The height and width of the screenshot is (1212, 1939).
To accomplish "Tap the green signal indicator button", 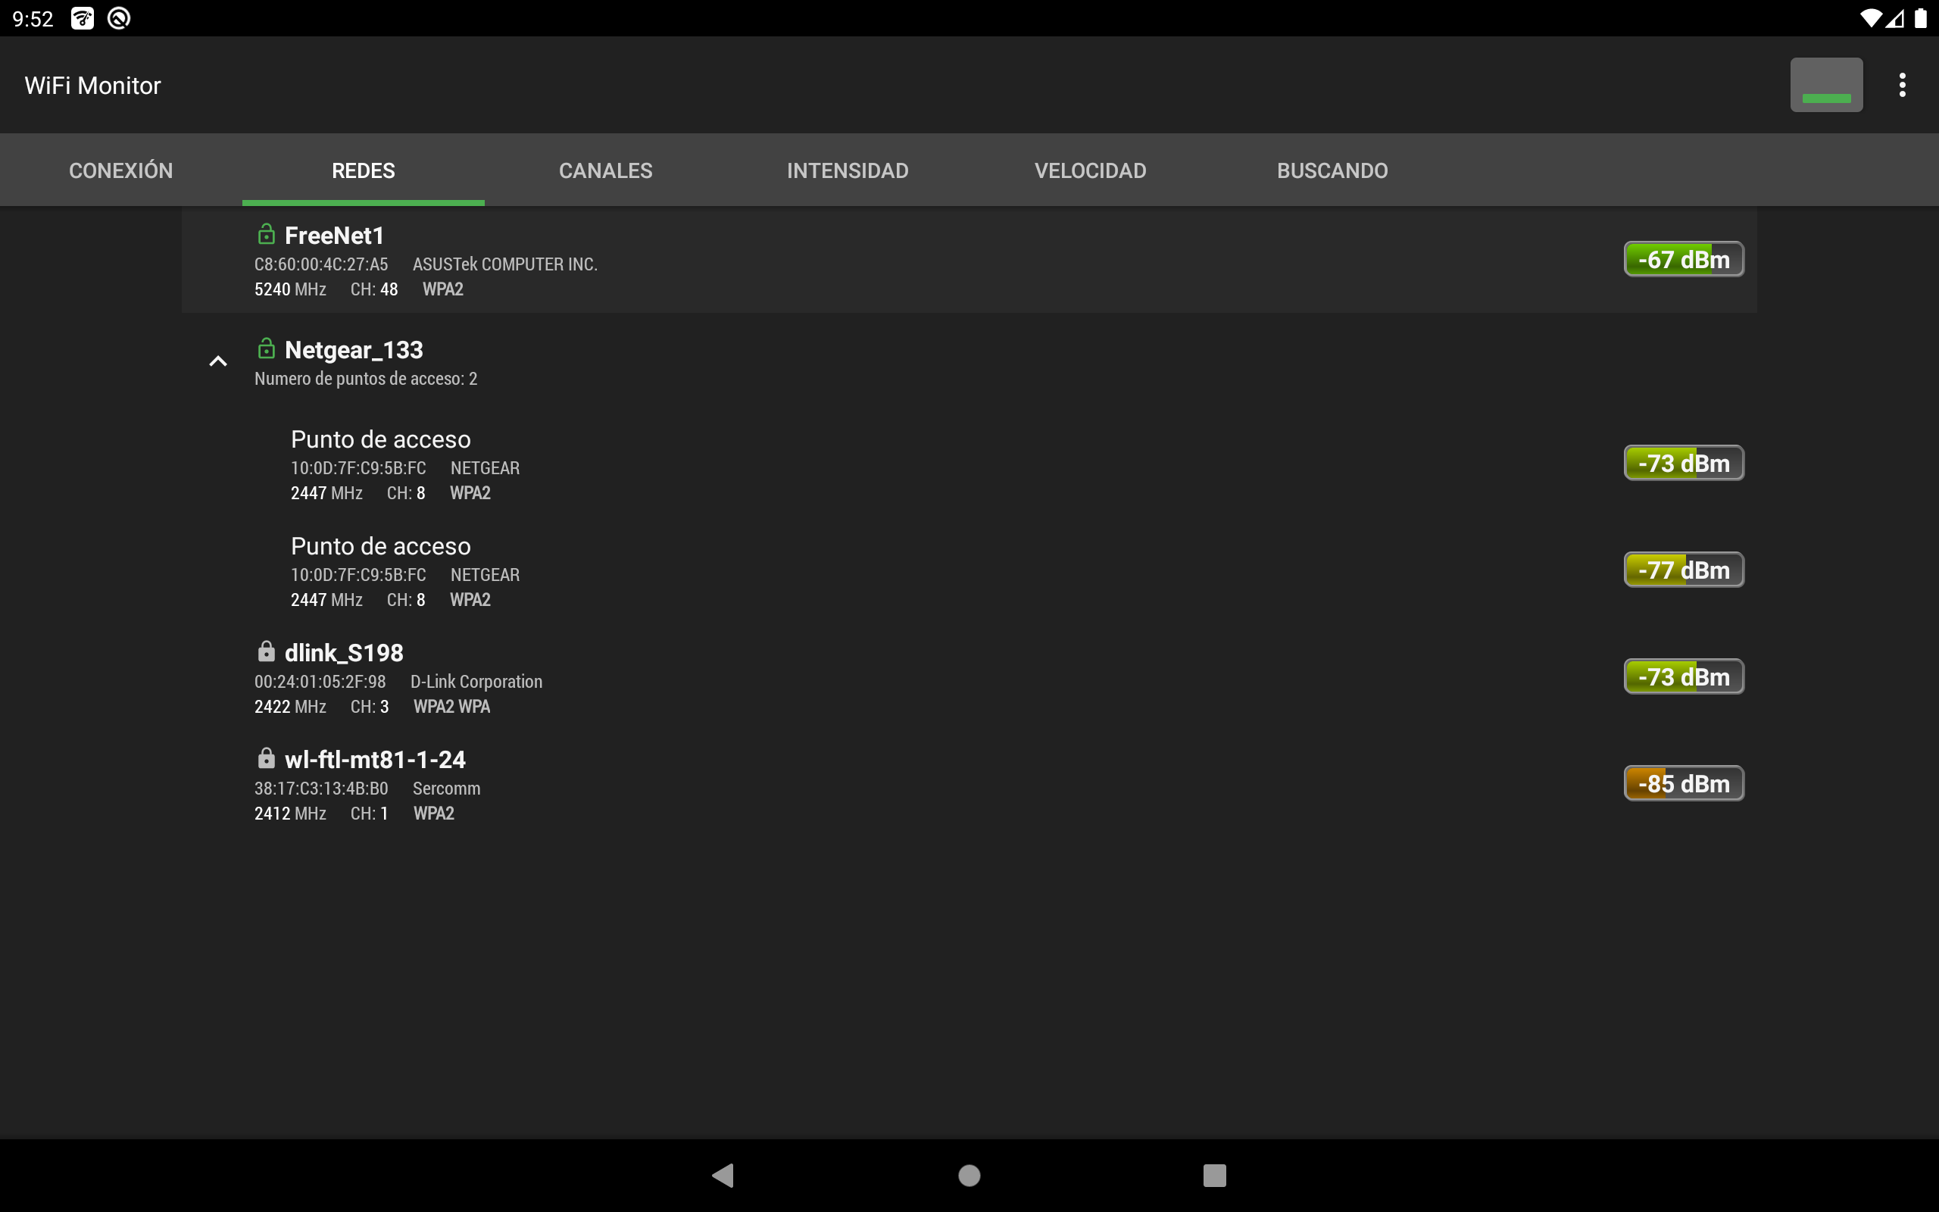I will click(x=1826, y=85).
